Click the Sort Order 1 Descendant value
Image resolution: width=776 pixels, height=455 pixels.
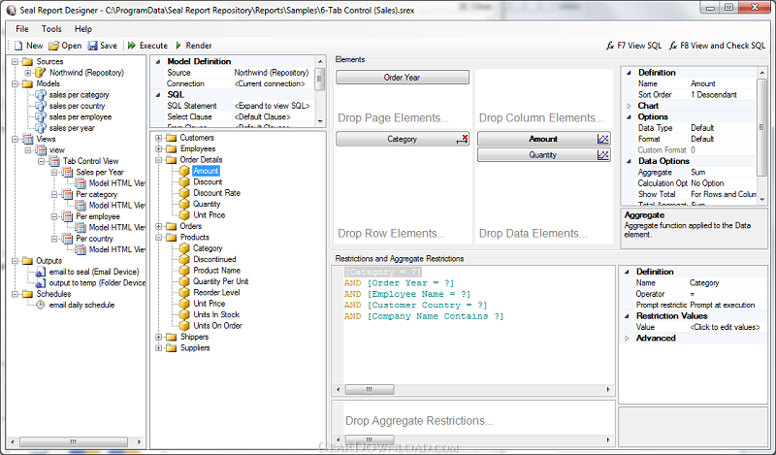click(723, 94)
